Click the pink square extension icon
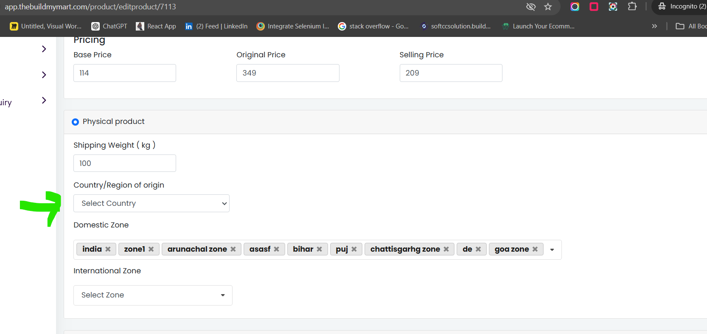The height and width of the screenshot is (334, 707). tap(594, 6)
